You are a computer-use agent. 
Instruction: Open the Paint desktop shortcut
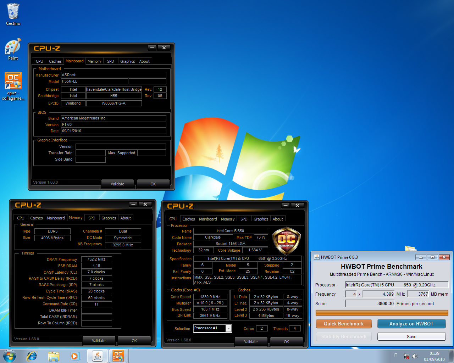[x=13, y=49]
